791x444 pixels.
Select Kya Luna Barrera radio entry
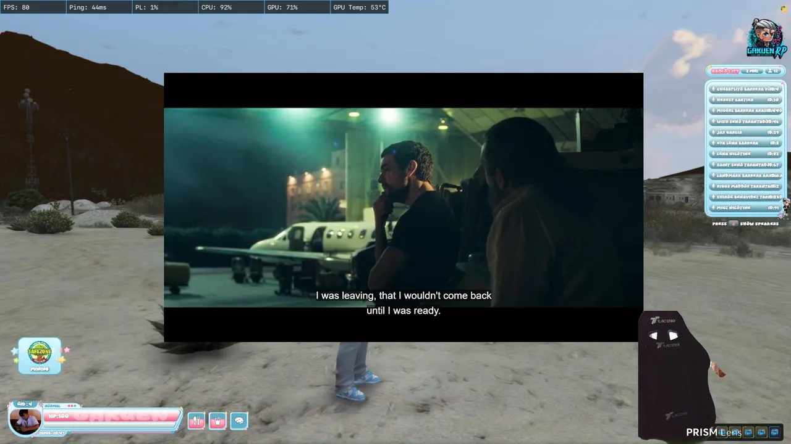pos(746,143)
